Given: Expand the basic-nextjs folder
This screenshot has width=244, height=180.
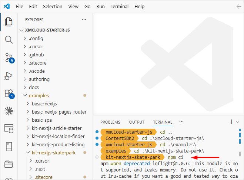Looking at the screenshot, I should coord(55,104).
